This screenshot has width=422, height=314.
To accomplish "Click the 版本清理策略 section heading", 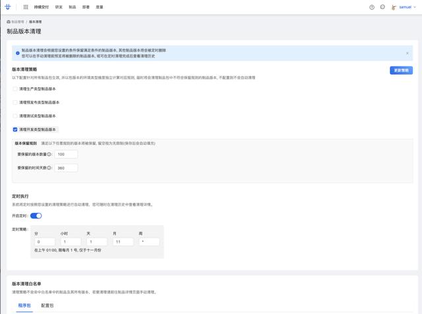I will coord(24,69).
